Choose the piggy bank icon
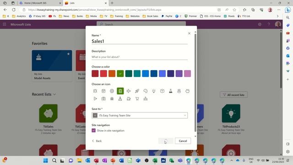 [187, 91]
